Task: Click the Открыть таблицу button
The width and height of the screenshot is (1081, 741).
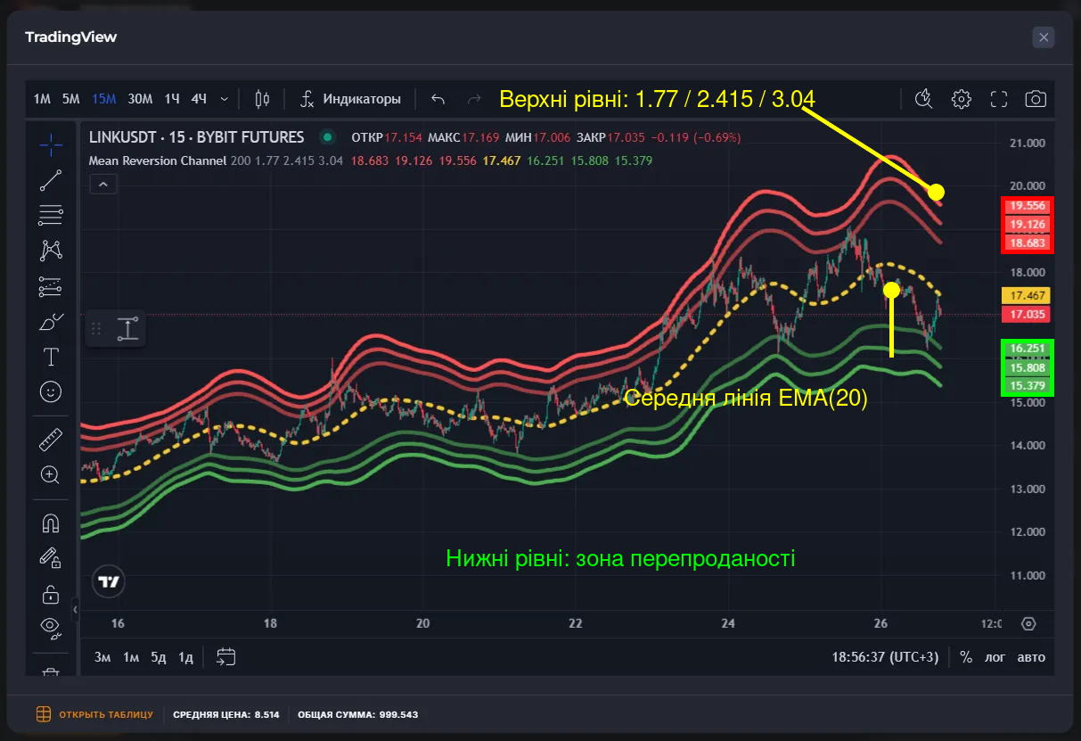Action: tap(94, 714)
